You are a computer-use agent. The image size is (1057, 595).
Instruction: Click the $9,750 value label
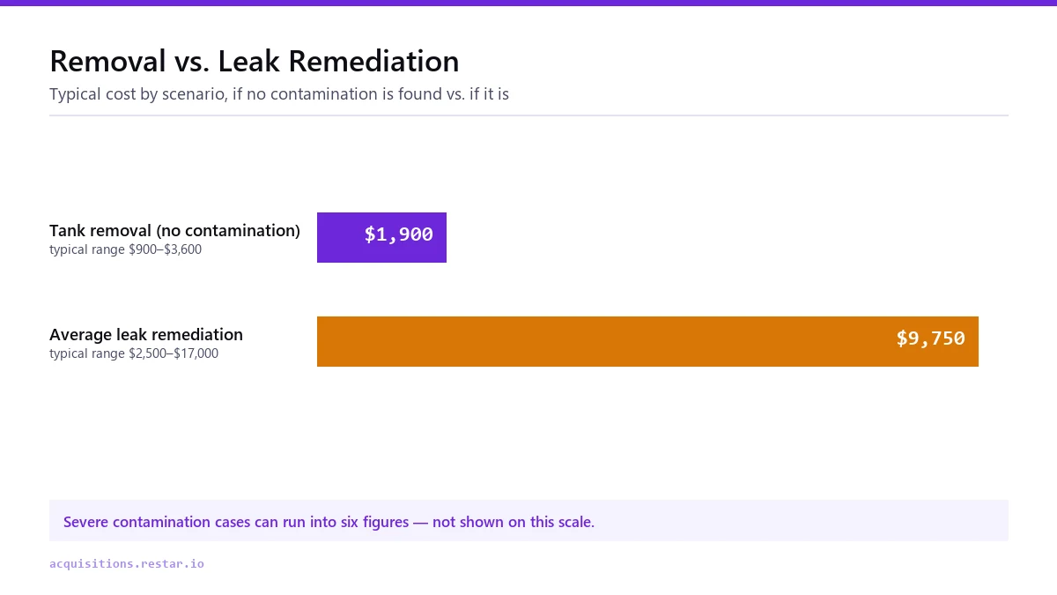[931, 338]
